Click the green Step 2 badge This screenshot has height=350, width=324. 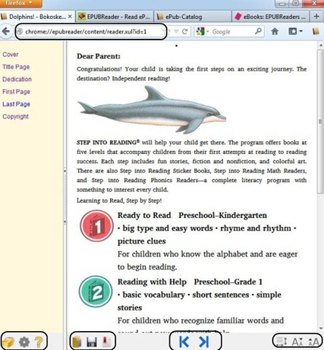(x=96, y=292)
